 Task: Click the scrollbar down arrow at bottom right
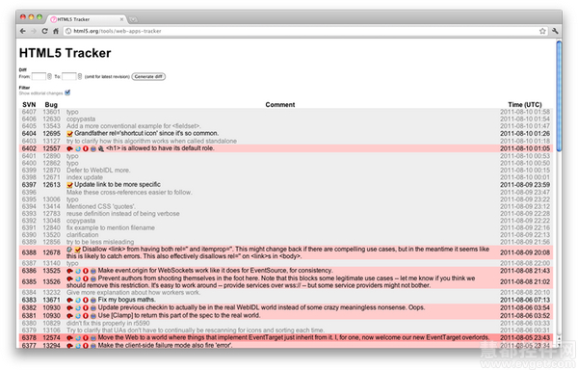559,345
